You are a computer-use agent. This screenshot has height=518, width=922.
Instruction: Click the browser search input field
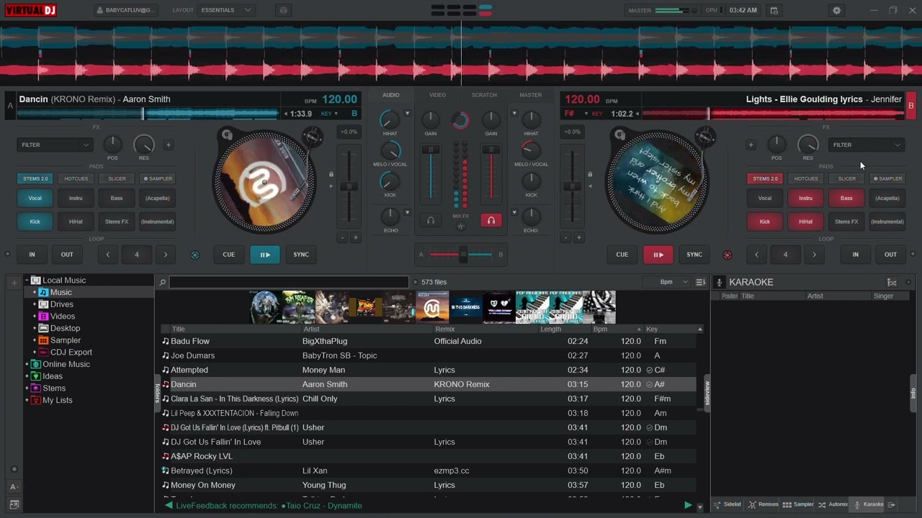tap(289, 282)
